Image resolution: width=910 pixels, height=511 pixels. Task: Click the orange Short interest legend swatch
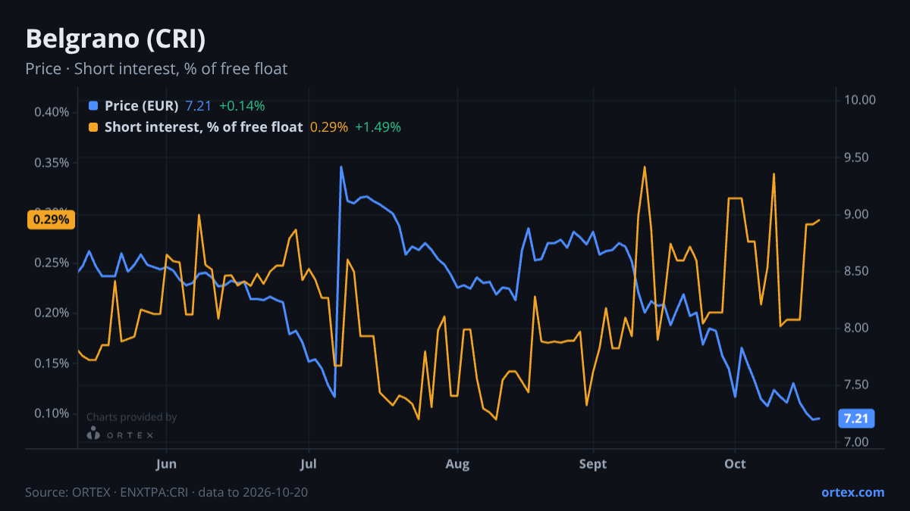[x=93, y=127]
